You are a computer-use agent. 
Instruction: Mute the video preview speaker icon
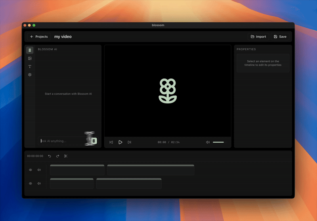[208, 142]
